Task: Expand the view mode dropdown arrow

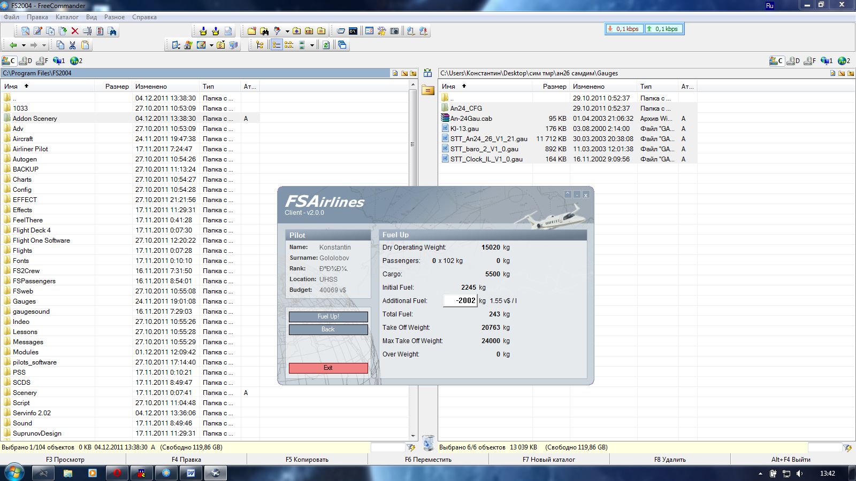Action: (312, 45)
